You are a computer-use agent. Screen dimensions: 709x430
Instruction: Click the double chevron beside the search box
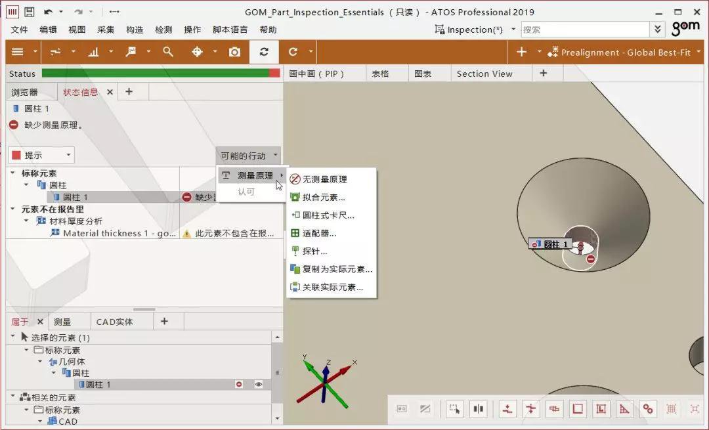click(x=658, y=30)
